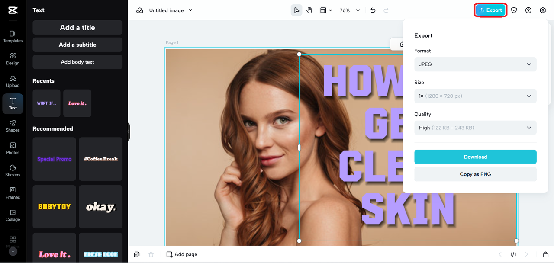Open the Design sidebar panel
Viewport: 554px width, 263px height.
click(x=13, y=59)
